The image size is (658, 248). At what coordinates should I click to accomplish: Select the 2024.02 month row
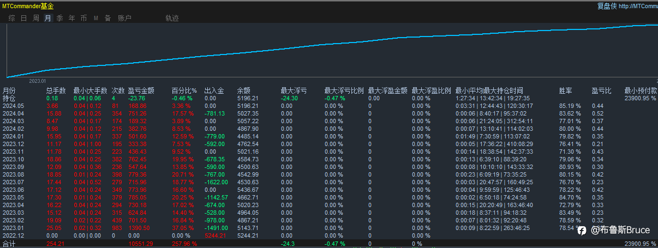point(329,129)
